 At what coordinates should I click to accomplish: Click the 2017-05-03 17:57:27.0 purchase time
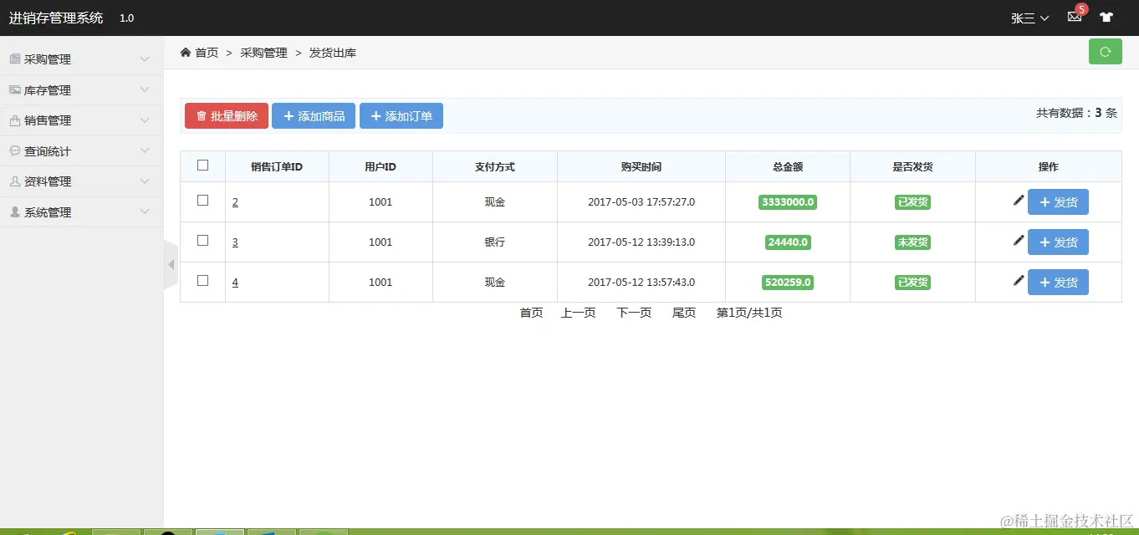click(641, 202)
